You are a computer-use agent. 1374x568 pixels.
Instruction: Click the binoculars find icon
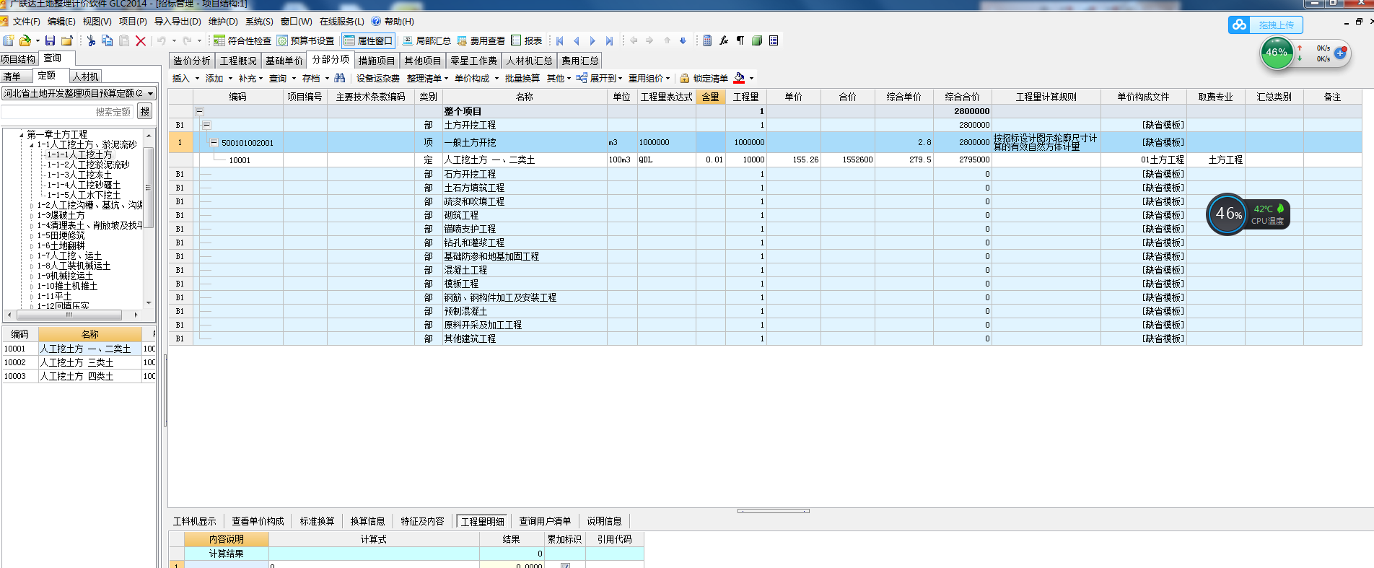coord(340,78)
